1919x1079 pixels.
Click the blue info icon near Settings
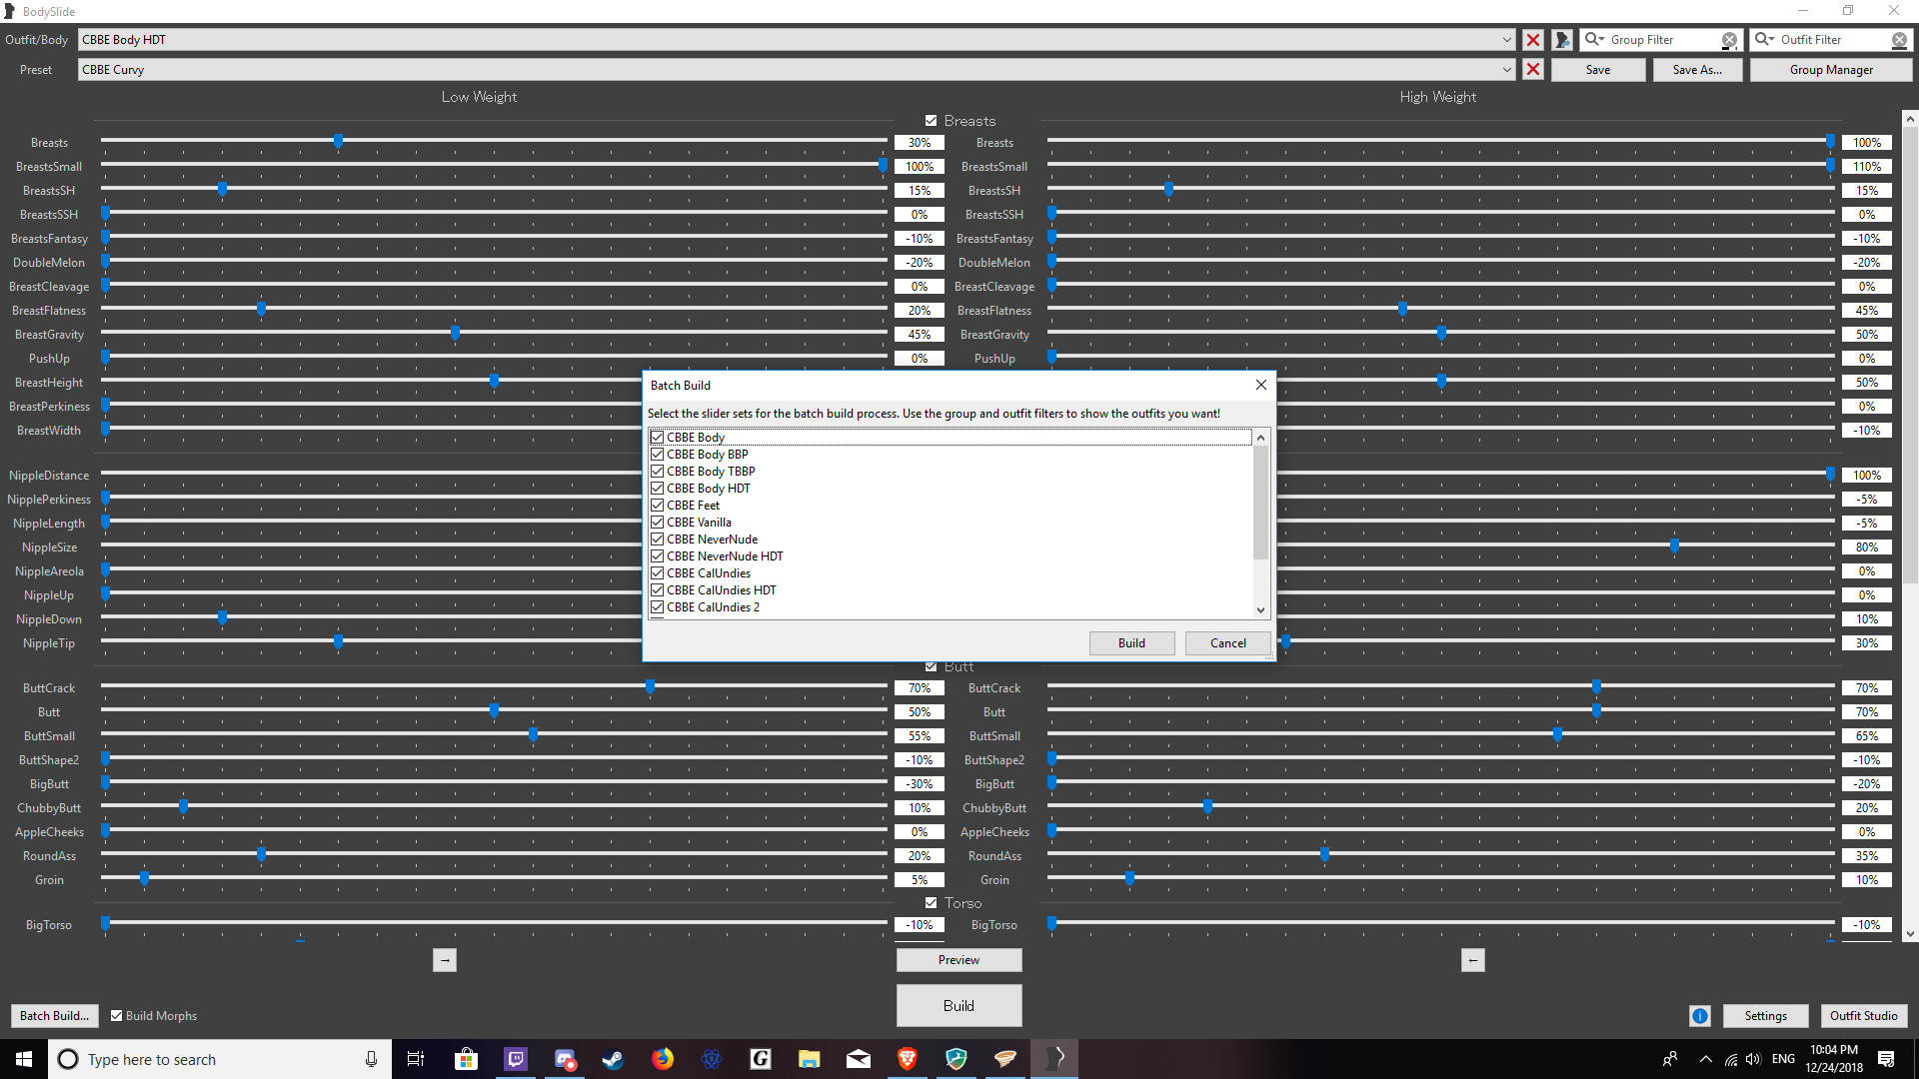pyautogui.click(x=1700, y=1016)
